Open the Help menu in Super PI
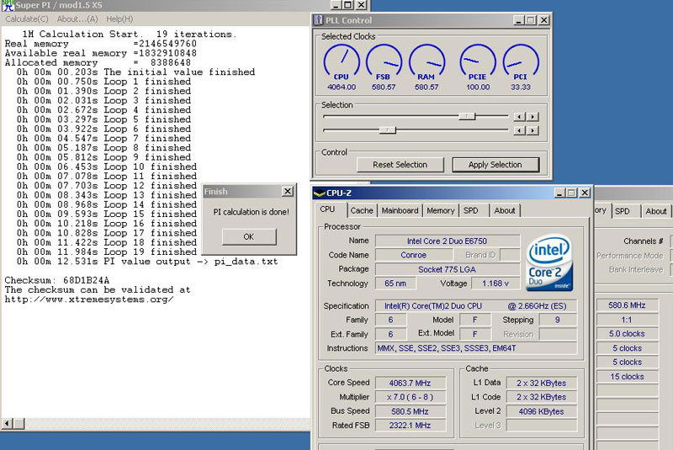The image size is (673, 450). [x=119, y=19]
